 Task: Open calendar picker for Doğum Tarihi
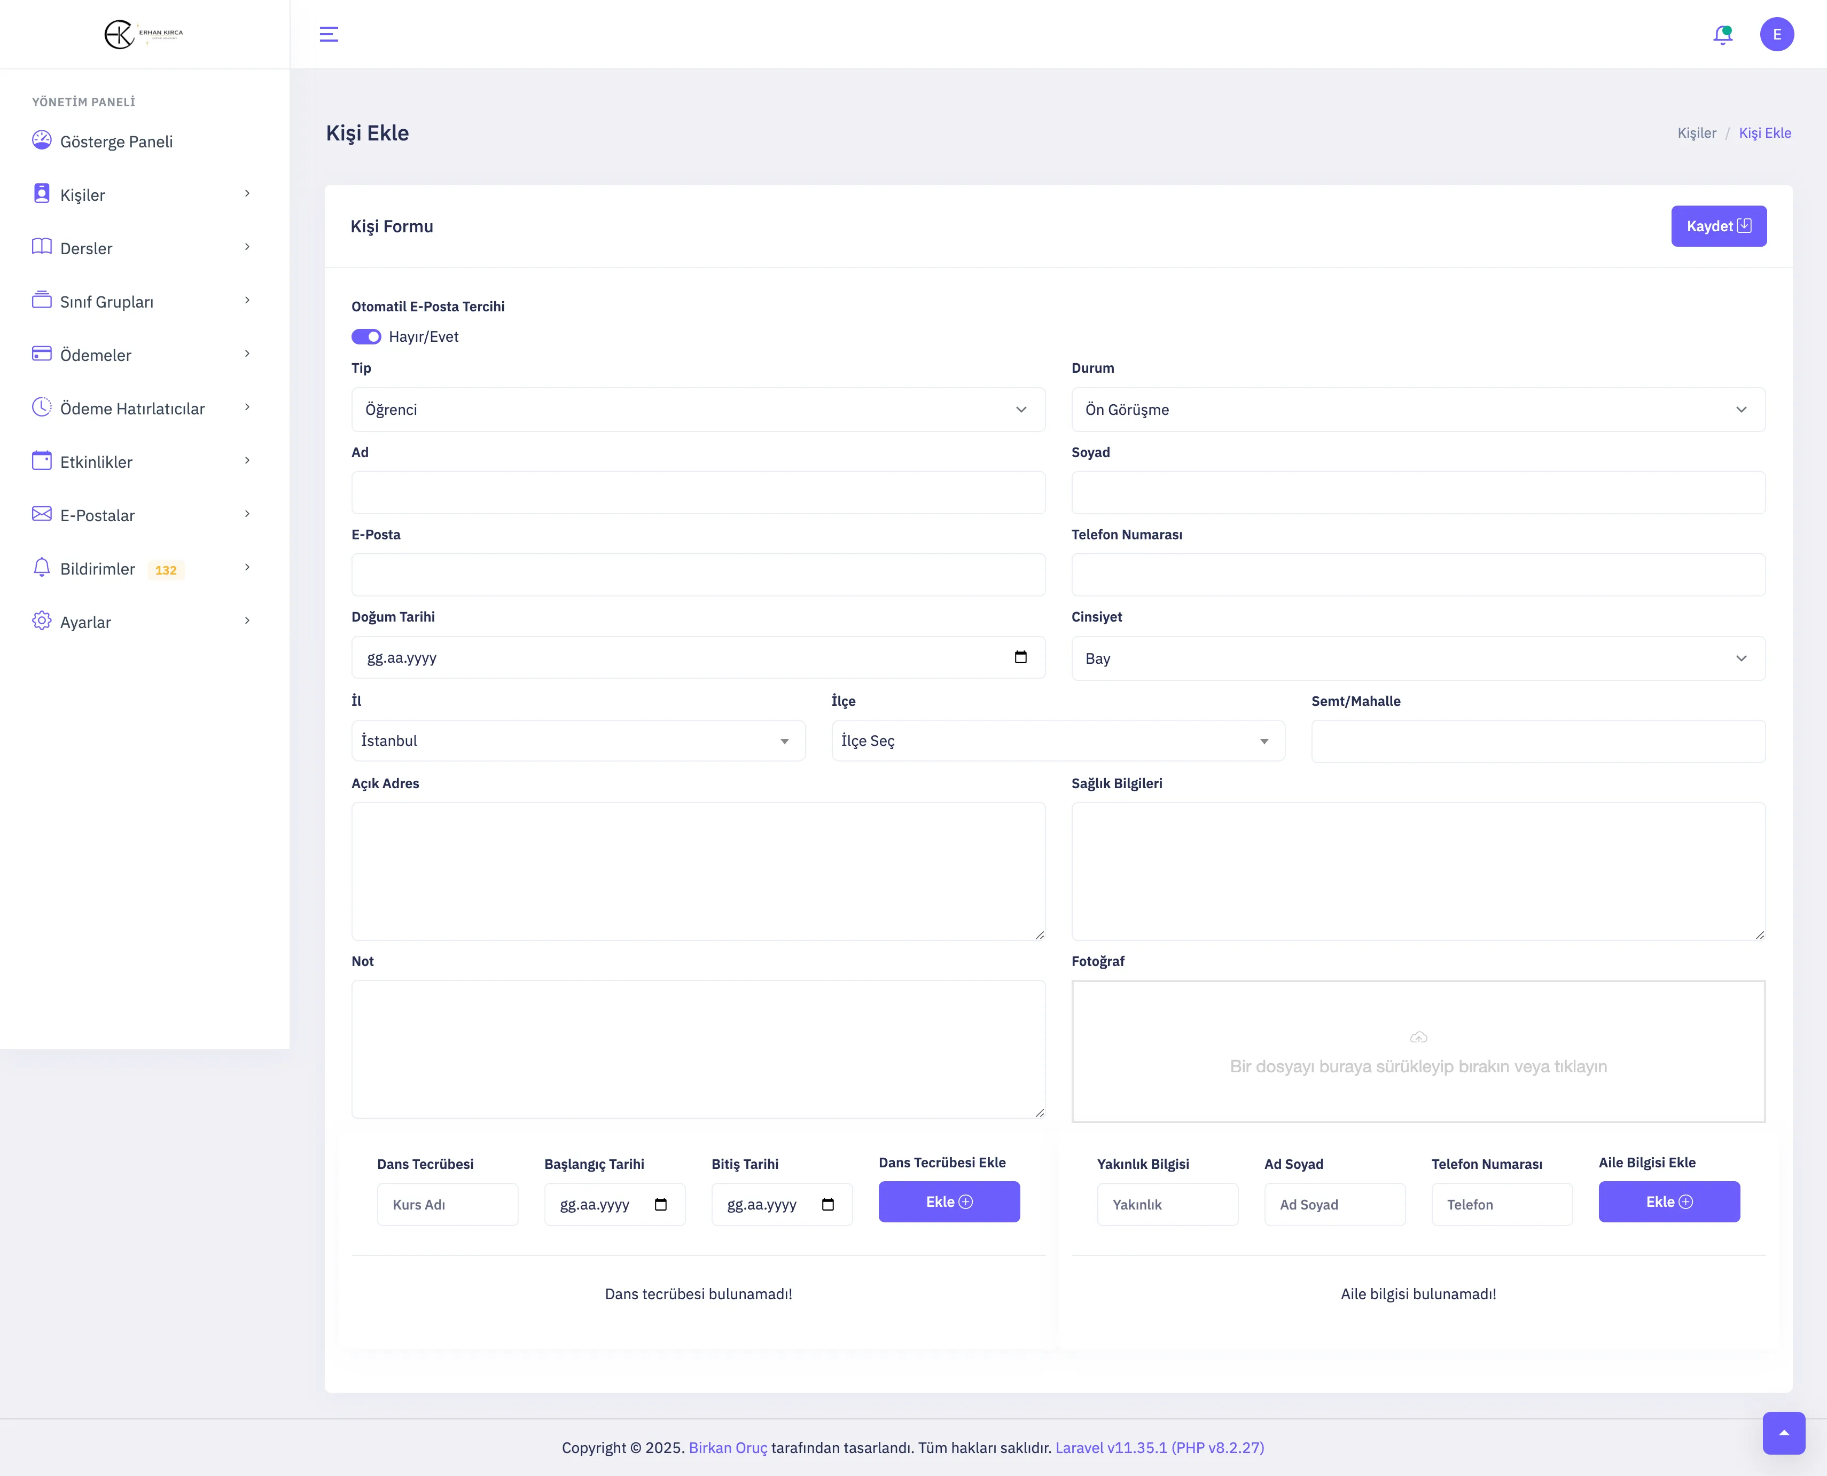pos(1021,657)
